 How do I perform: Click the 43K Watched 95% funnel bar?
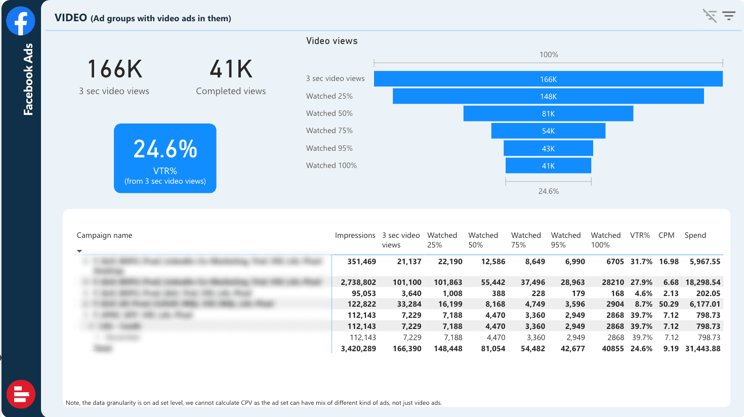point(548,148)
